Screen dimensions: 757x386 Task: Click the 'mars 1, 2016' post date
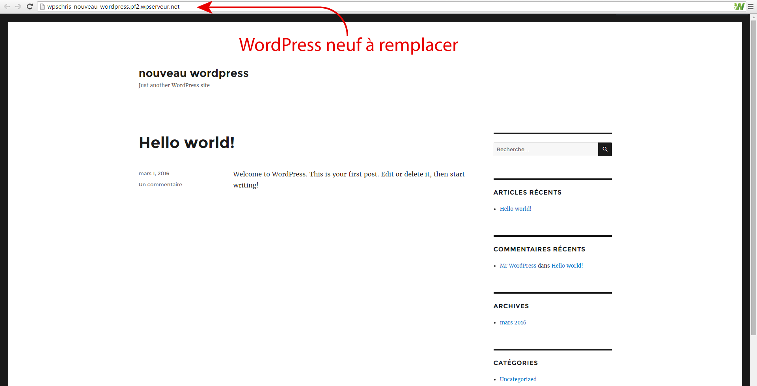[x=154, y=174]
